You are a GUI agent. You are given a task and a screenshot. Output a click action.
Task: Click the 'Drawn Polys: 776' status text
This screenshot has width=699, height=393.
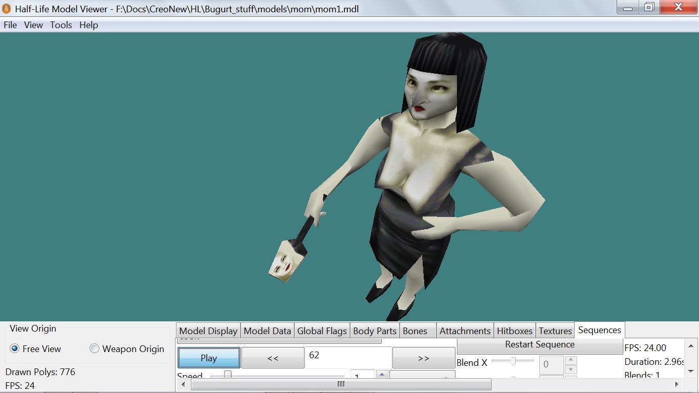pos(40,372)
